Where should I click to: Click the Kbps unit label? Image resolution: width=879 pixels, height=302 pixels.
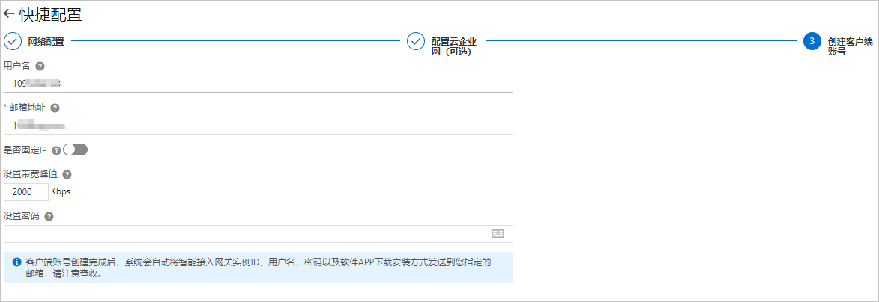61,191
